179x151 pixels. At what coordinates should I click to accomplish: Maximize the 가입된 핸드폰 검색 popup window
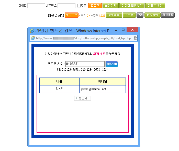(x=123, y=30)
